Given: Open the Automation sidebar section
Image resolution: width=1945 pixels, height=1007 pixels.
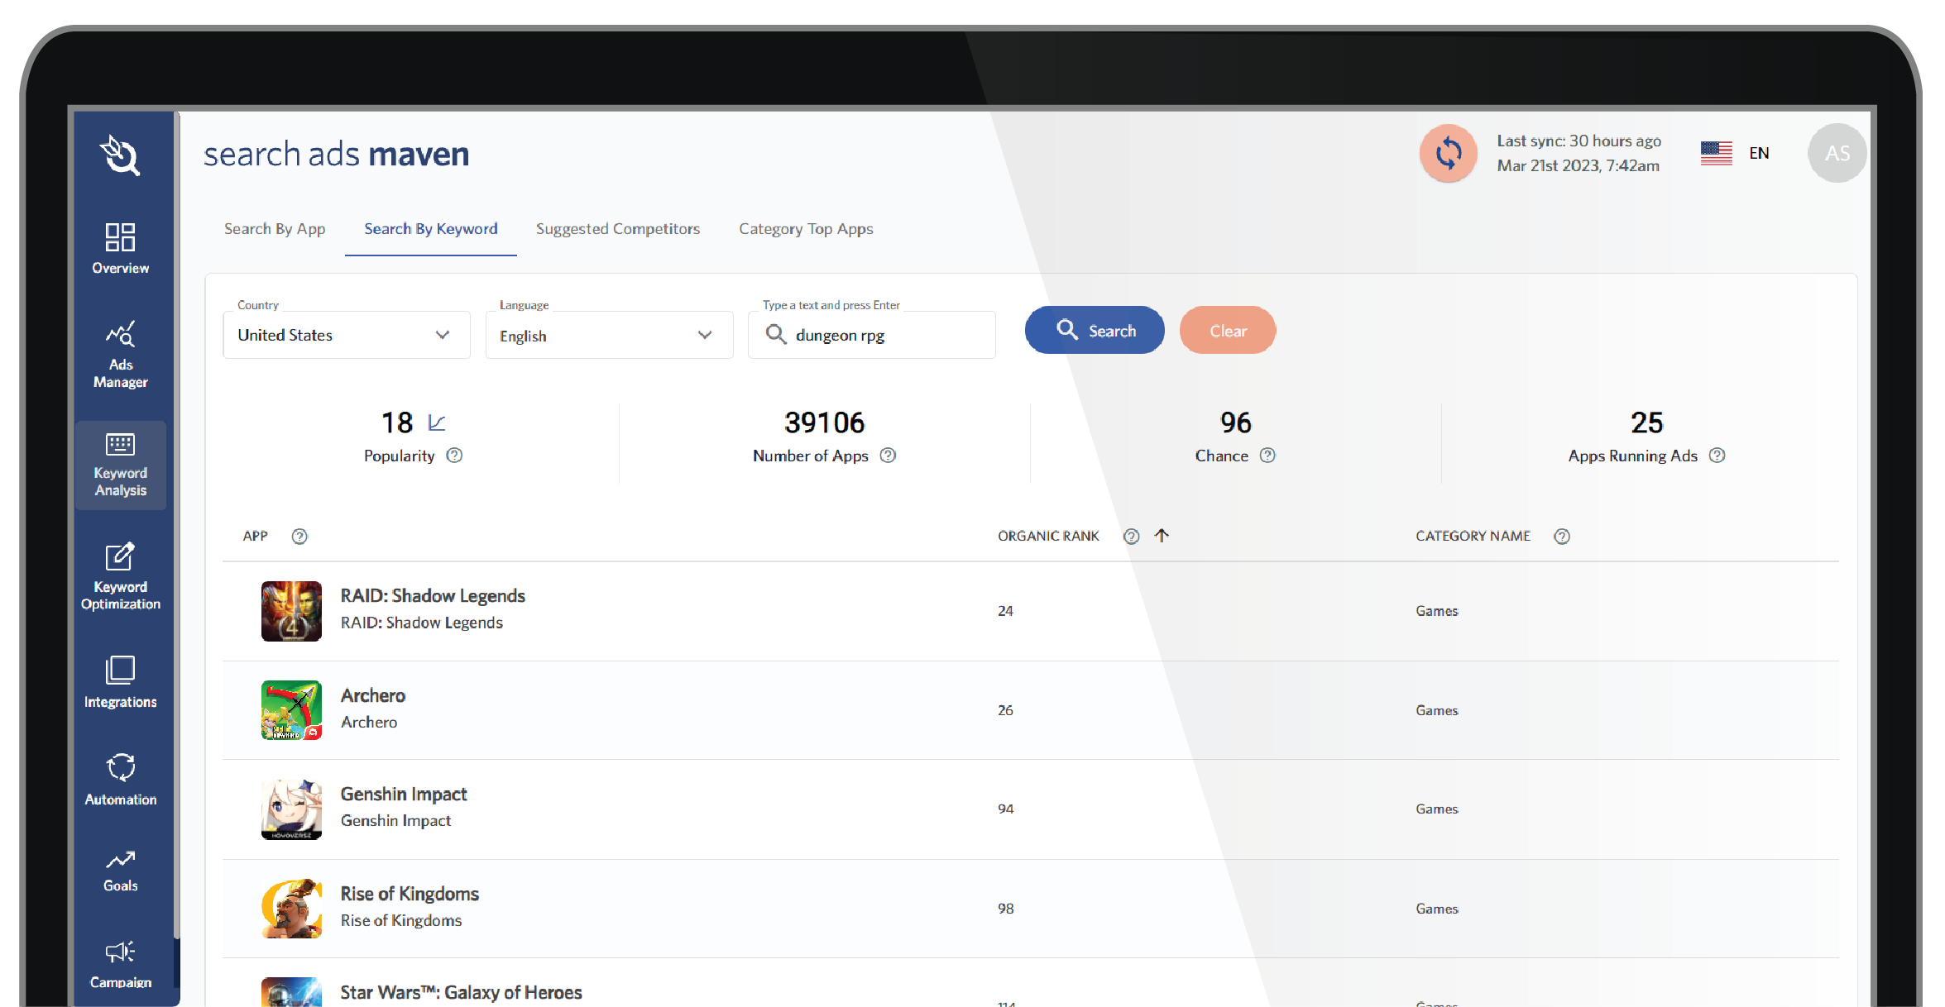Looking at the screenshot, I should coord(121,780).
